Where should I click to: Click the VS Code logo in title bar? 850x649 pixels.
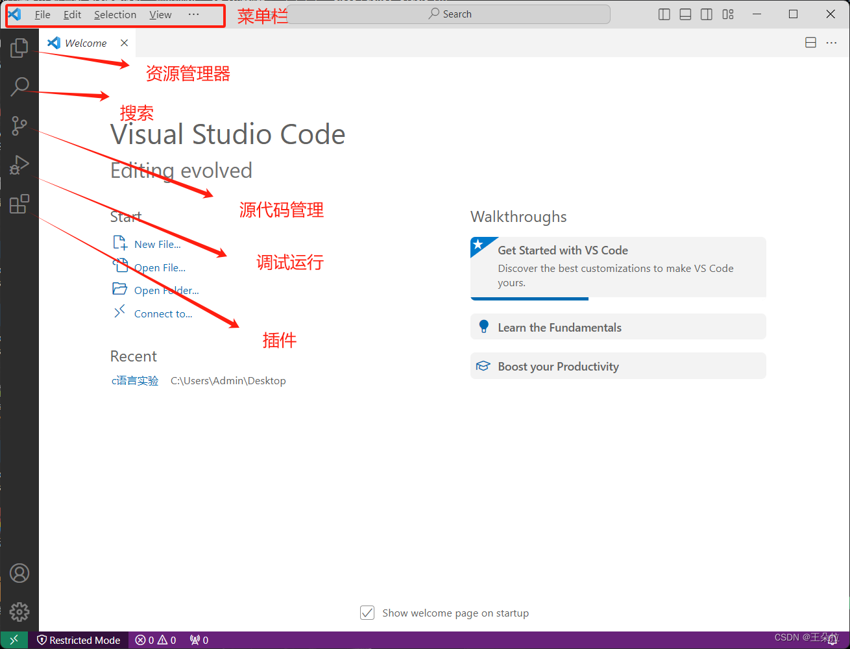(x=14, y=14)
